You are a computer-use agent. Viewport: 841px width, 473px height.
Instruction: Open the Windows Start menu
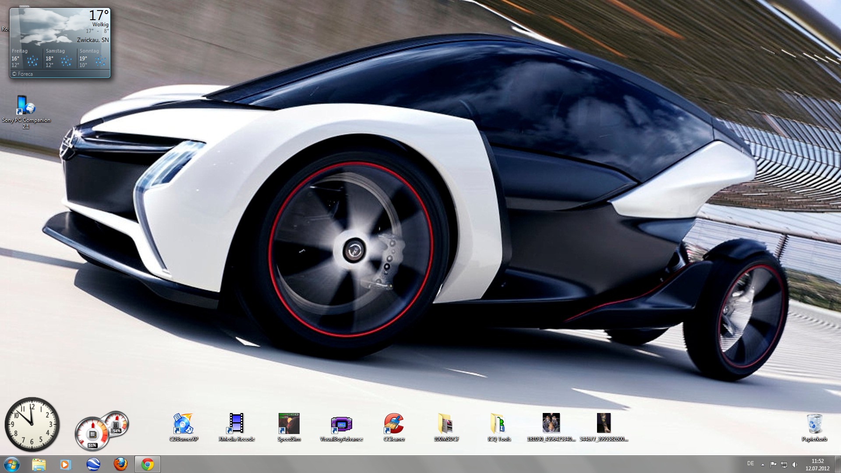click(12, 464)
